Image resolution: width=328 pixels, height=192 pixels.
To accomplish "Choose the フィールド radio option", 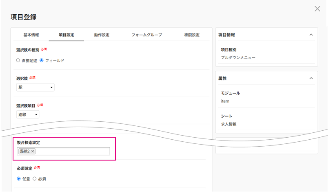I will click(x=42, y=60).
